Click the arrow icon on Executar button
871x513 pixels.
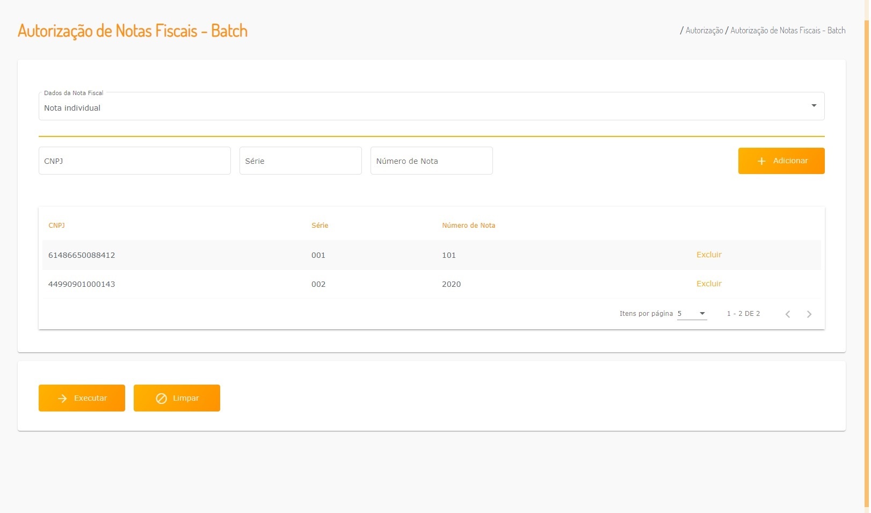[62, 398]
